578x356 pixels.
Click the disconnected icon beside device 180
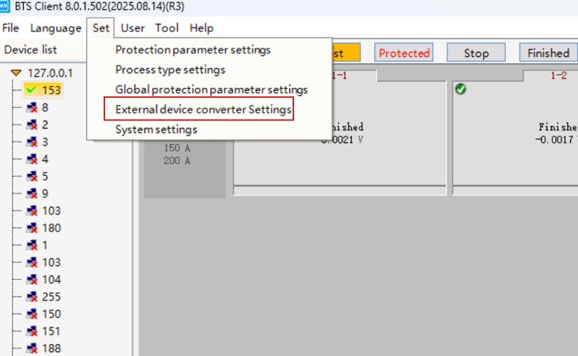point(32,228)
